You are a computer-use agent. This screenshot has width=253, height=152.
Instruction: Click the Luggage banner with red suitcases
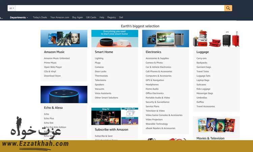[x=216, y=39]
